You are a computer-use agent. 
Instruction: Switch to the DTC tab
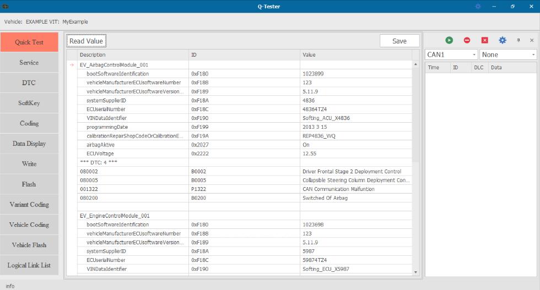[x=29, y=83]
